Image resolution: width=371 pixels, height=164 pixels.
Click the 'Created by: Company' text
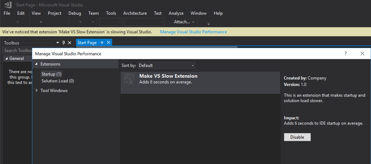305,78
